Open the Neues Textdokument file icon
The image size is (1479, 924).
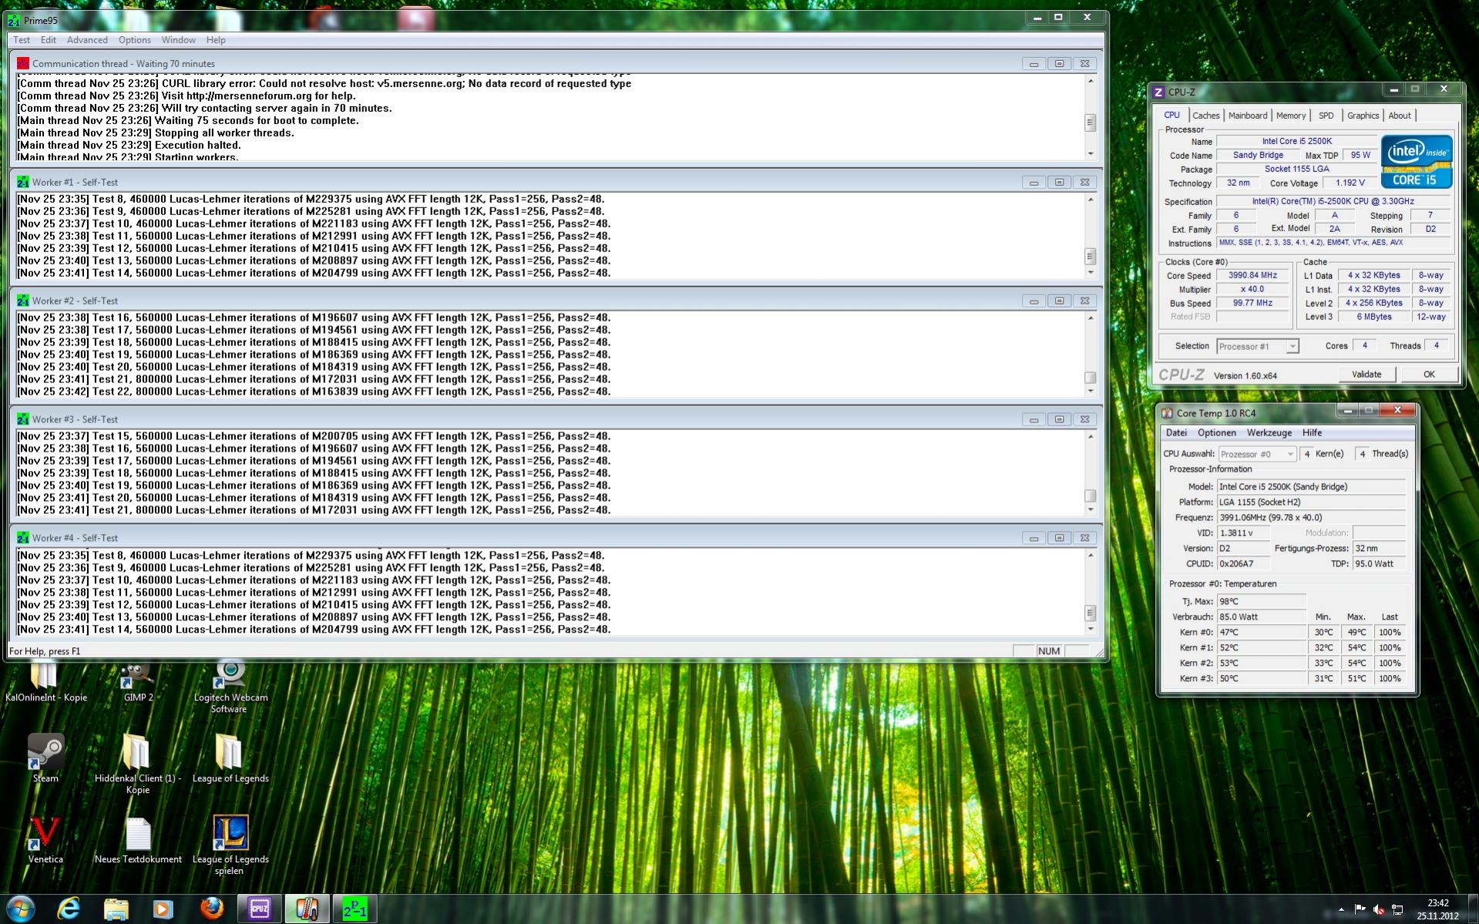click(138, 839)
